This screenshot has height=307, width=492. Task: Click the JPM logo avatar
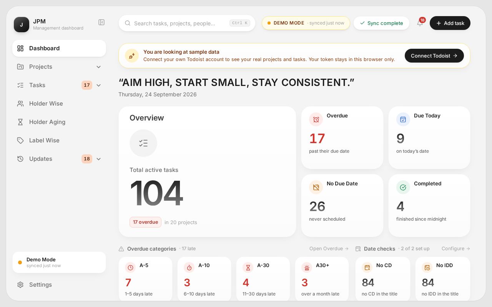pyautogui.click(x=22, y=25)
